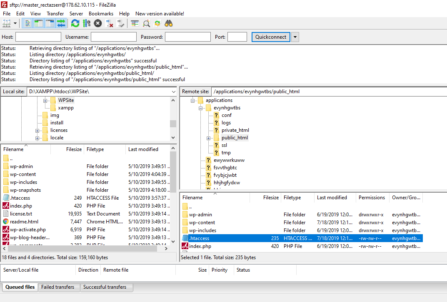Screen dimensions: 447x302
Task: Select the private_html folder in remote tree
Action: (235, 130)
